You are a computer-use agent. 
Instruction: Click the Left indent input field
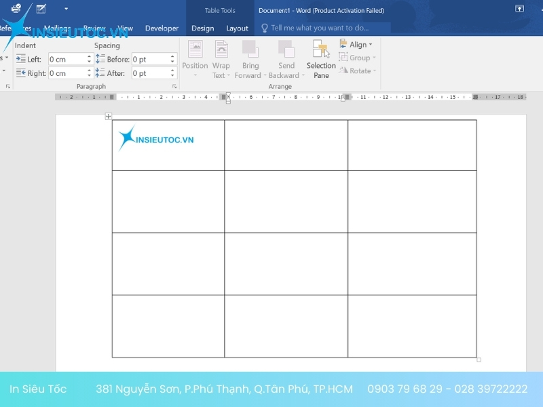pos(67,60)
